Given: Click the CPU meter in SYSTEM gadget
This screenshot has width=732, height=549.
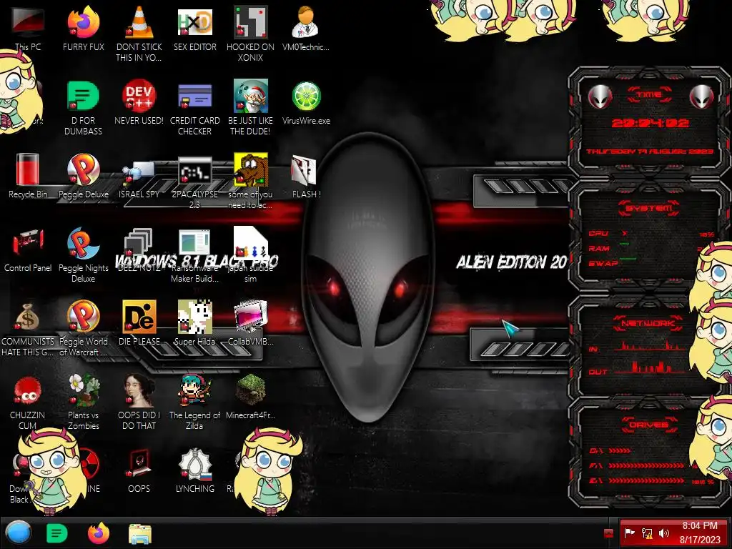Looking at the screenshot, I should click(652, 234).
